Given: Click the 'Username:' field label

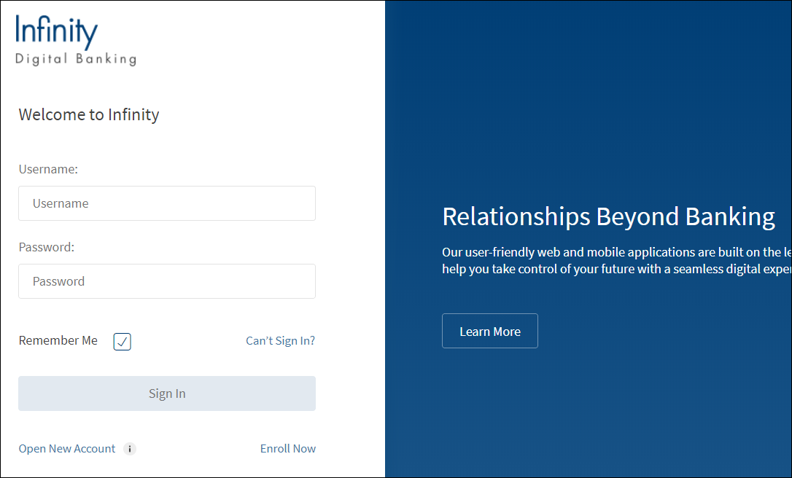Looking at the screenshot, I should coord(48,169).
